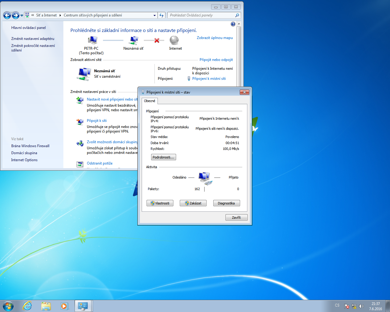Click the Zobrazit úplnou mapu link
Image resolution: width=390 pixels, height=312 pixels.
tap(214, 38)
